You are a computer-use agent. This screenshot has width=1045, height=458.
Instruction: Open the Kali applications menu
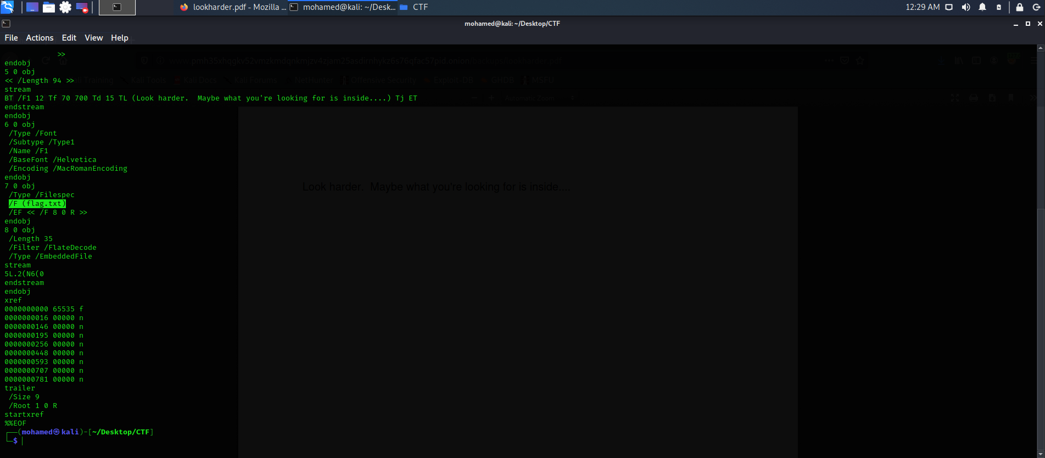point(7,7)
